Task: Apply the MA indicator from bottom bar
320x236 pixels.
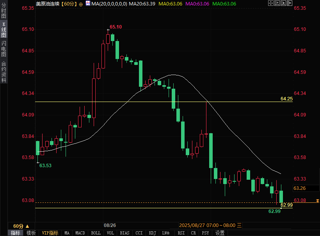Action: pyautogui.click(x=67, y=233)
